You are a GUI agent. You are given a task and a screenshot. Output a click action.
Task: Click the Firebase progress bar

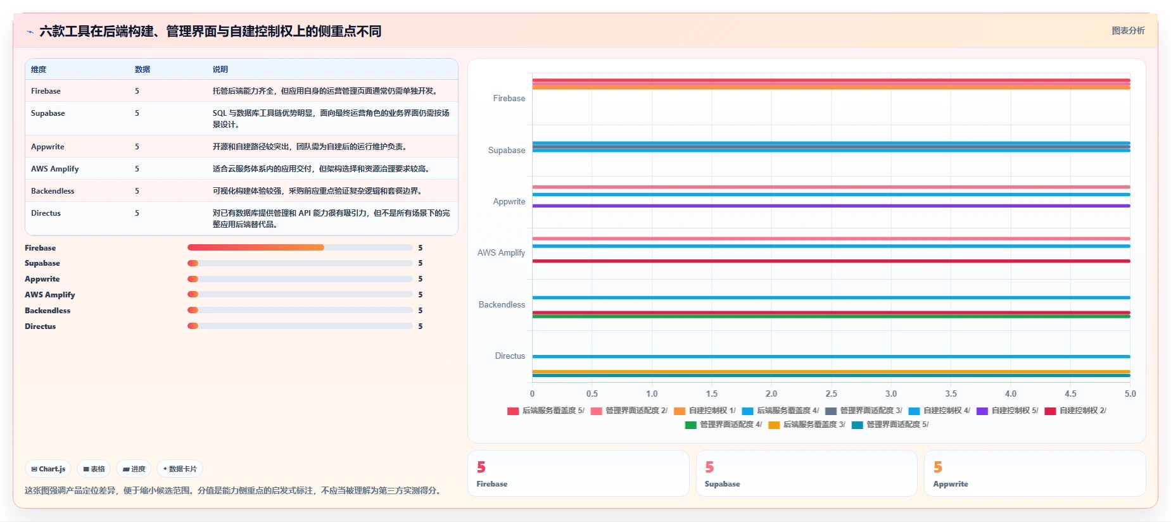click(x=300, y=247)
